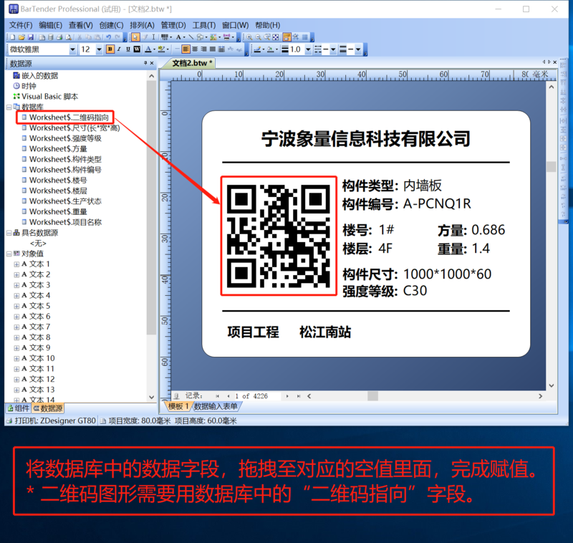The image size is (573, 543).
Task: Open the font size 12 dropdown
Action: click(99, 49)
